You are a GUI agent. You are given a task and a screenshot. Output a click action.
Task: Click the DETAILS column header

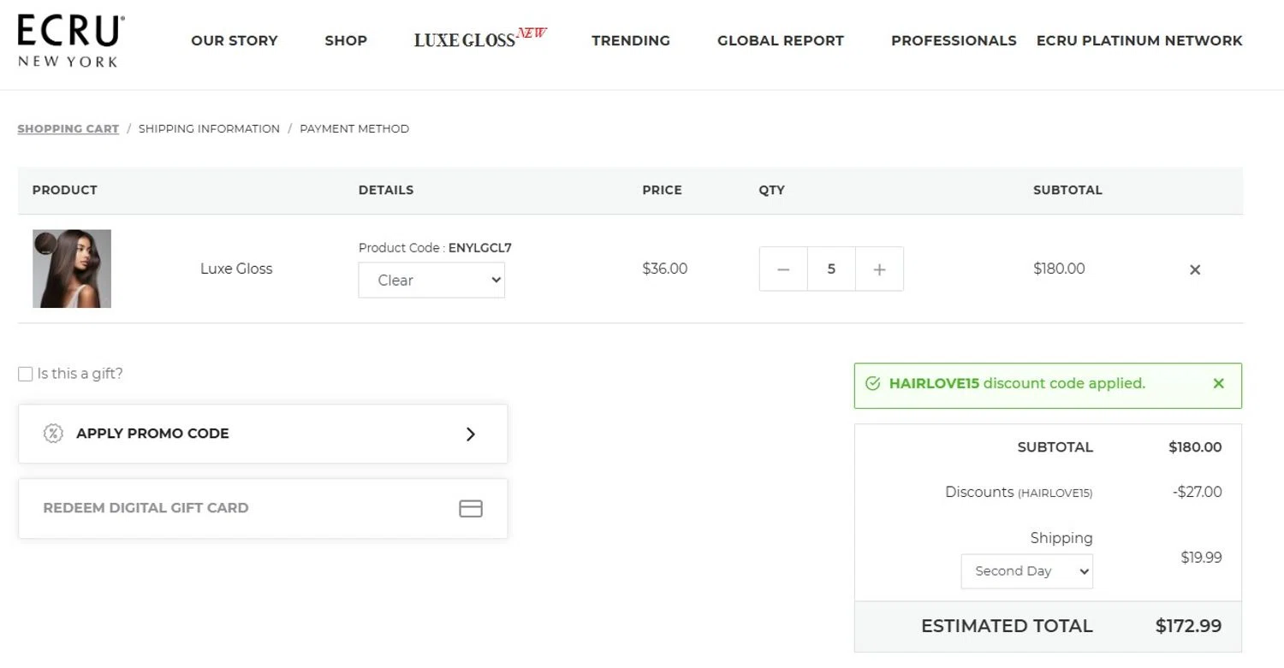point(386,190)
